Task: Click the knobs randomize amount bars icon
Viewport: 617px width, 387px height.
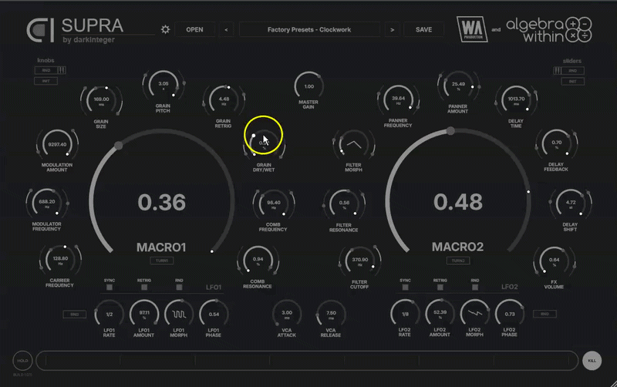Action: (x=62, y=70)
